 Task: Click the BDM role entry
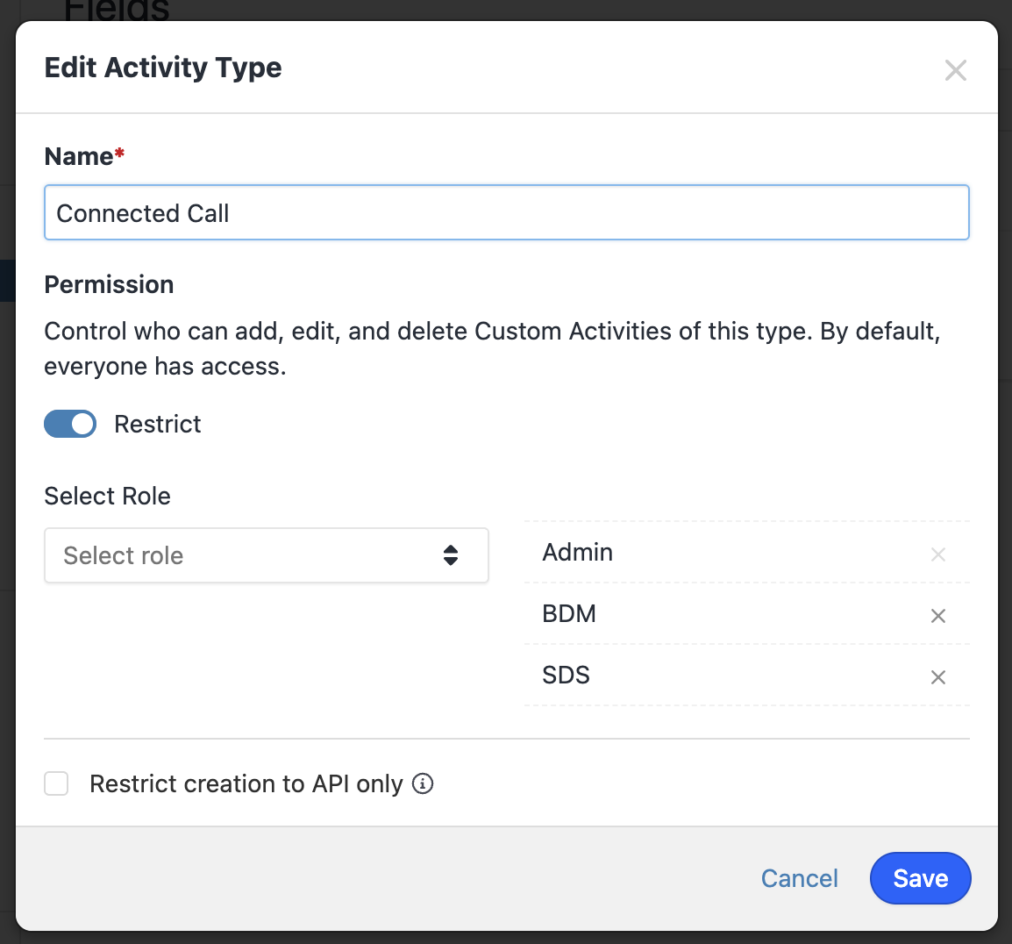[569, 614]
